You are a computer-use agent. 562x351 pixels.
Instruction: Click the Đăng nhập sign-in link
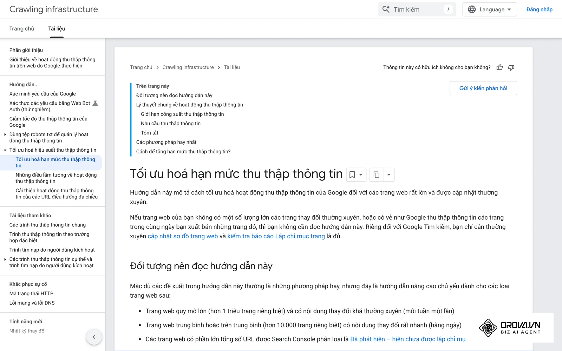click(539, 9)
